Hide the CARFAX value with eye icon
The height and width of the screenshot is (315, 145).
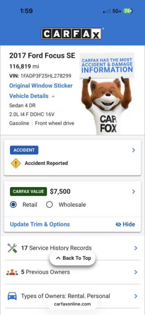(125, 224)
